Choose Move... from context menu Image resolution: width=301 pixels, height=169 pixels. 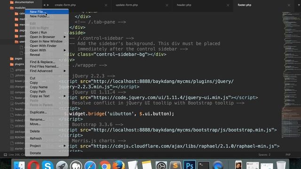point(47,124)
